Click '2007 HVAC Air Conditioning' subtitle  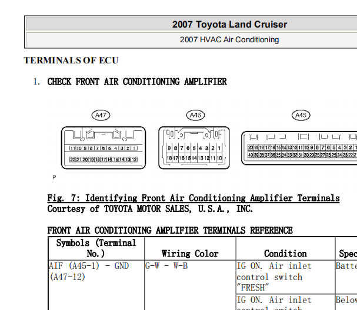click(x=229, y=40)
